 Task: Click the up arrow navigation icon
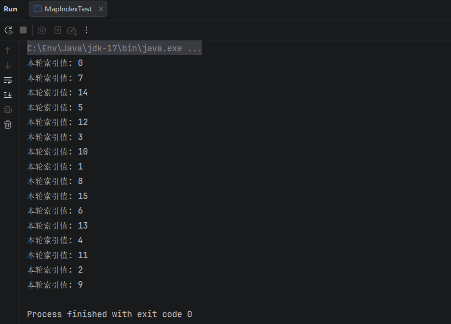tap(8, 50)
